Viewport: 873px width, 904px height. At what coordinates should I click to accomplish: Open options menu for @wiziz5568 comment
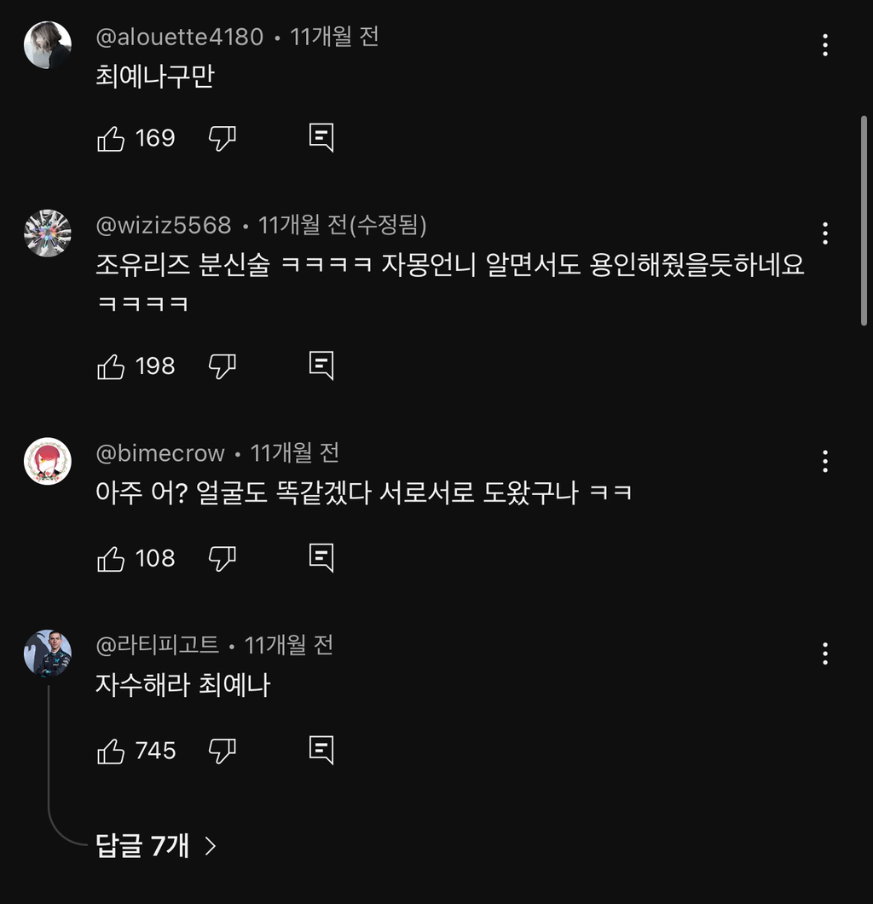(824, 233)
